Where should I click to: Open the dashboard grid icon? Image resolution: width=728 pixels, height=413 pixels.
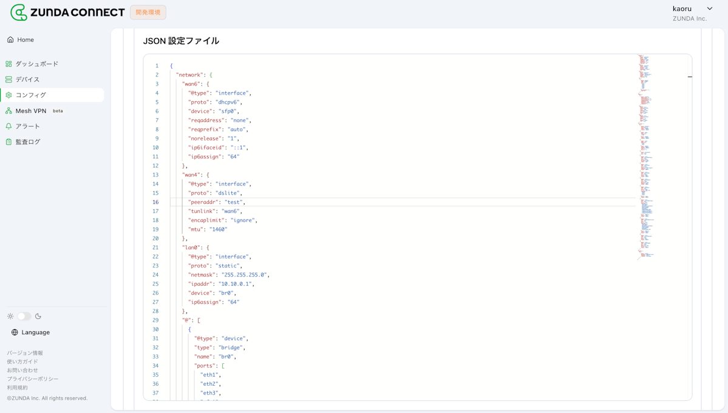click(x=9, y=64)
